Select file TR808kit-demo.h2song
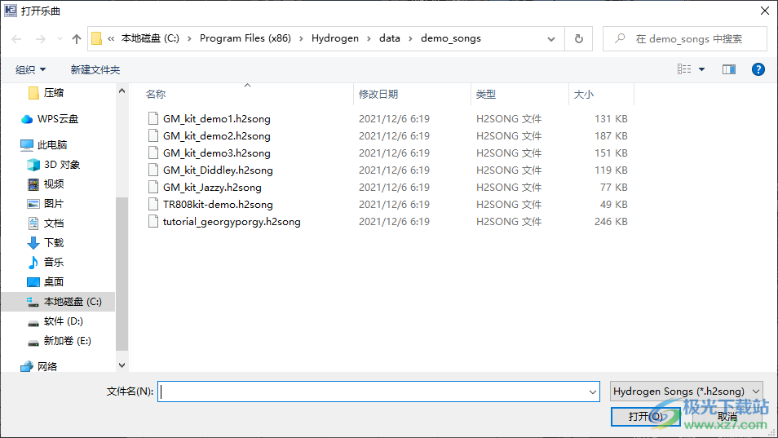This screenshot has height=438, width=778. [218, 205]
